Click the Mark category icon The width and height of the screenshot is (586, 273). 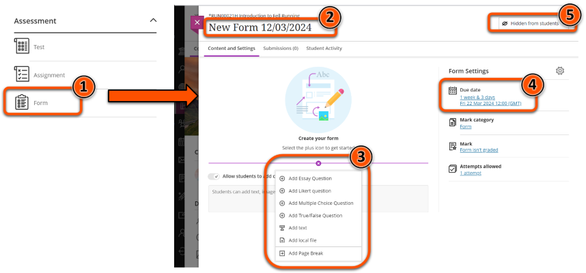point(452,122)
